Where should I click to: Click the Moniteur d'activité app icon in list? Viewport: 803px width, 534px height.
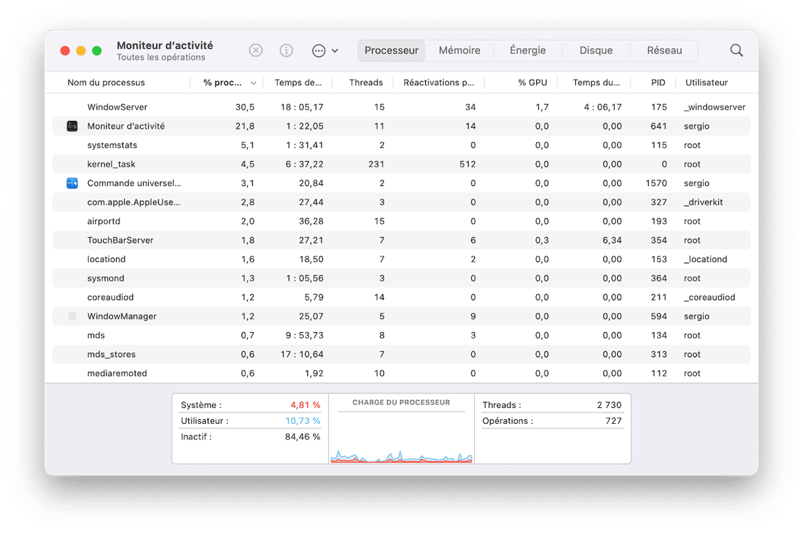pyautogui.click(x=72, y=126)
